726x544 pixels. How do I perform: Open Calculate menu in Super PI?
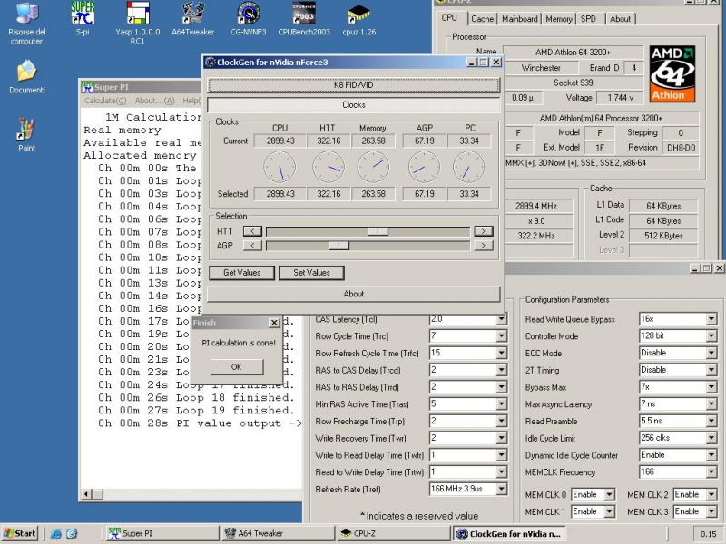(105, 101)
